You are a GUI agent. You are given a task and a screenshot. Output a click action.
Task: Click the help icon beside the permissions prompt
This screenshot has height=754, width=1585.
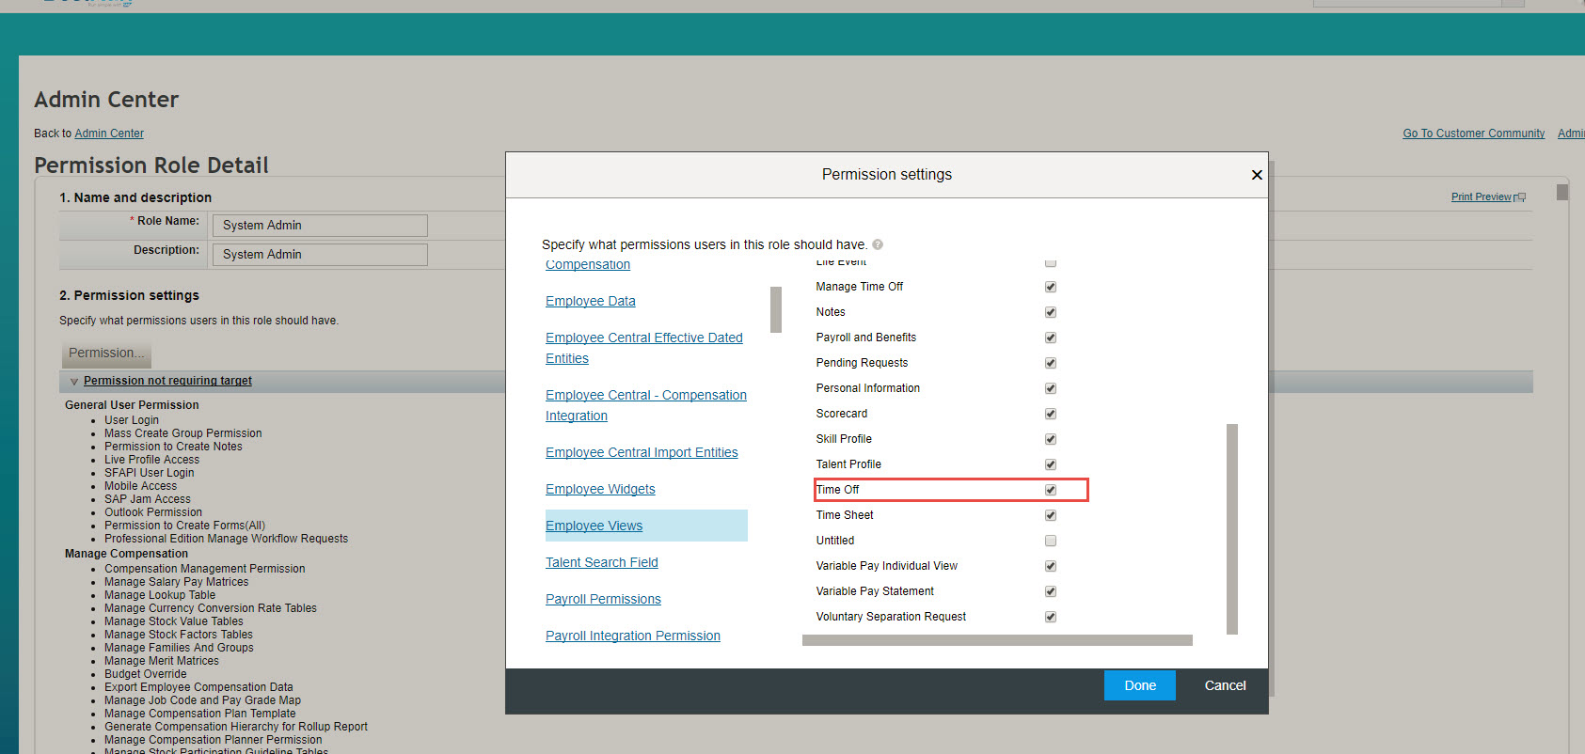pyautogui.click(x=878, y=244)
